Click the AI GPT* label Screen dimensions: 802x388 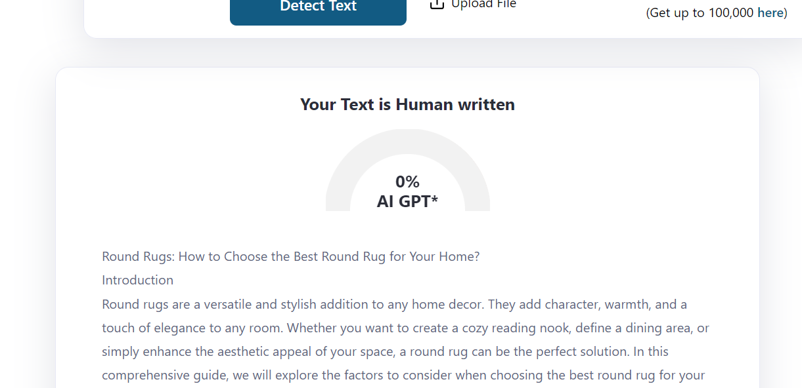click(407, 201)
